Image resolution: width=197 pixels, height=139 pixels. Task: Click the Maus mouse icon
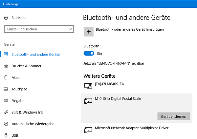[x=6, y=78]
